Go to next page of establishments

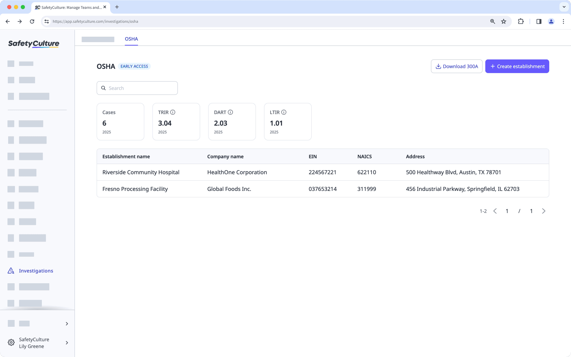pyautogui.click(x=544, y=211)
